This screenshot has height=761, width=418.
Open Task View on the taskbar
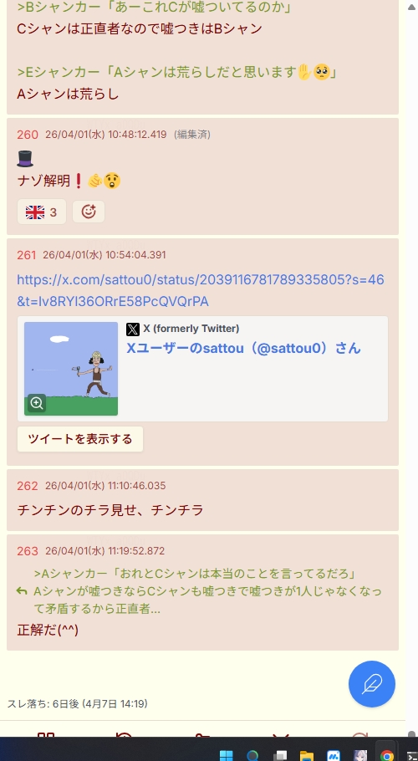[x=280, y=755]
